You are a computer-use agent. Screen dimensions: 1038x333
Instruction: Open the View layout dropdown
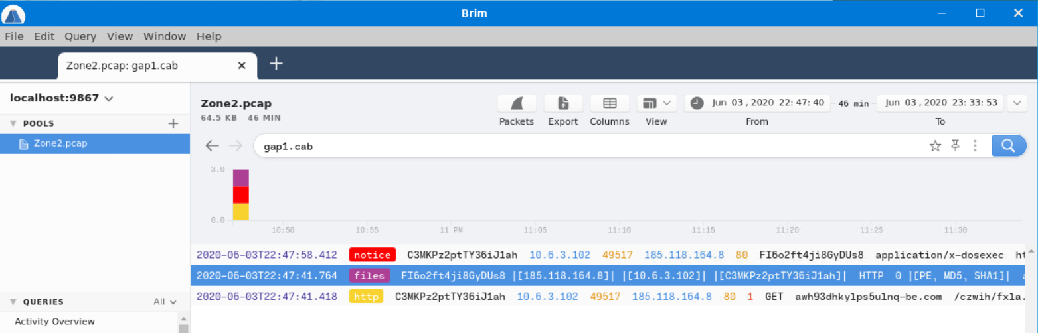pos(656,103)
